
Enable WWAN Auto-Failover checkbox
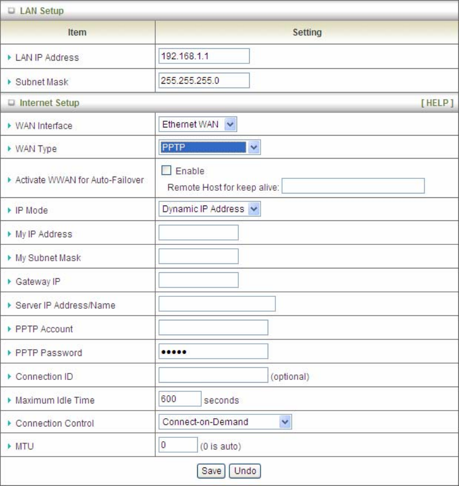[x=166, y=171]
